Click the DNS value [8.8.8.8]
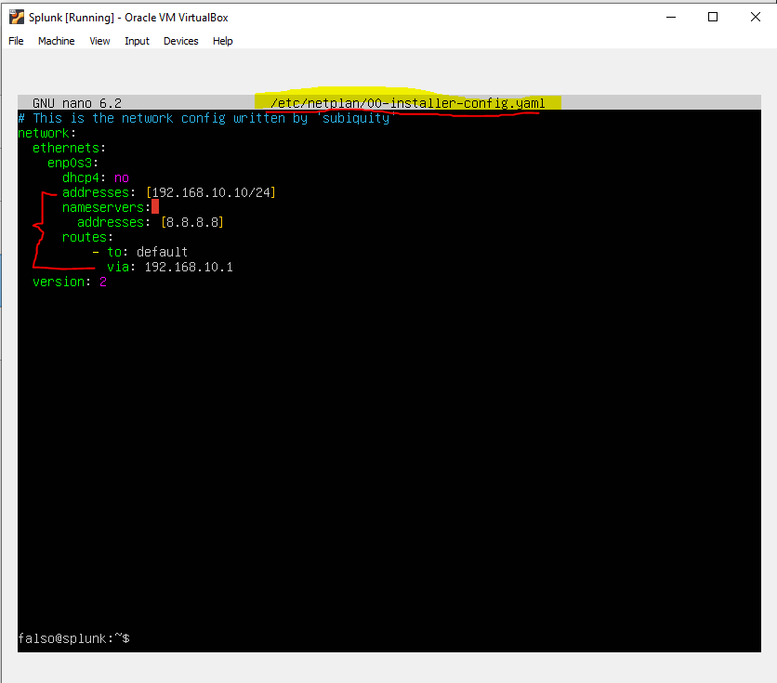The height and width of the screenshot is (683, 777). click(x=192, y=222)
